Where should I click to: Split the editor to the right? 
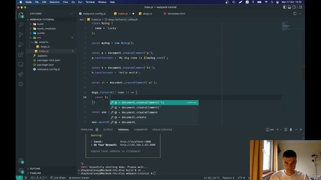tap(295, 13)
